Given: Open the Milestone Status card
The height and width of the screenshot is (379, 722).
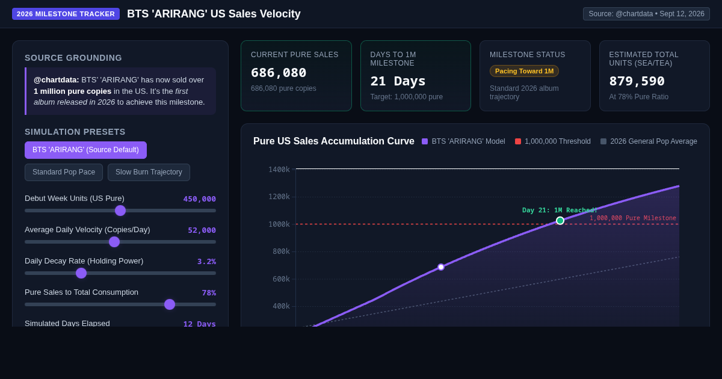Looking at the screenshot, I should [535, 76].
